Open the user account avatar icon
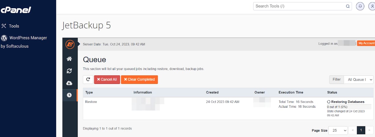Image resolution: width=375 pixels, height=137 pixels. 372,6
